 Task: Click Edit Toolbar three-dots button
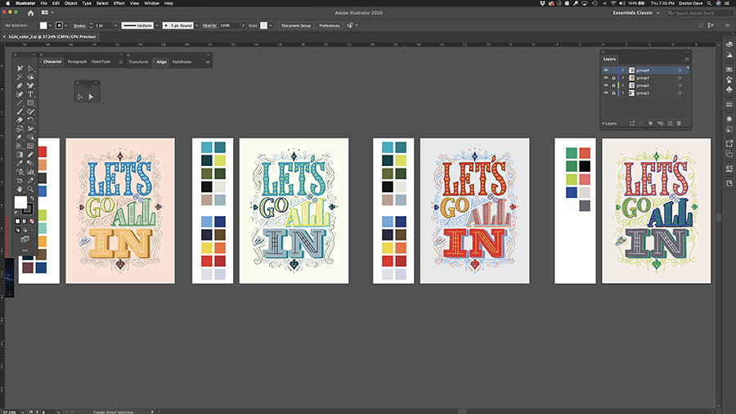25,250
